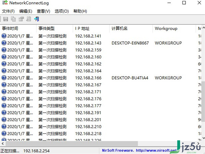Click the IP address 192.168.2.218

pos(88,134)
